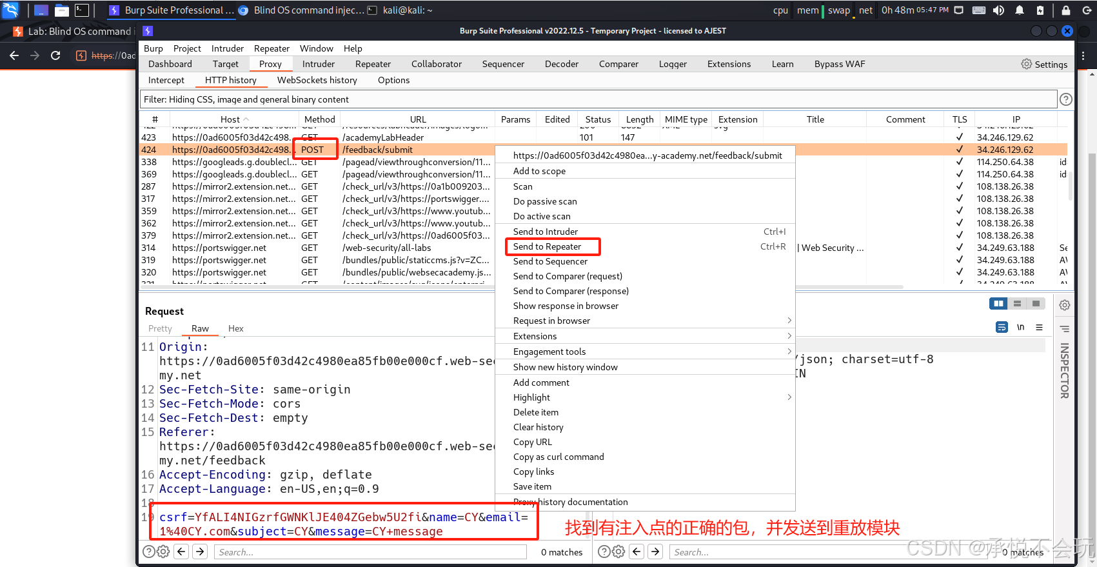Click the network ethernet icon in the panel
1097x567 pixels.
959,10
